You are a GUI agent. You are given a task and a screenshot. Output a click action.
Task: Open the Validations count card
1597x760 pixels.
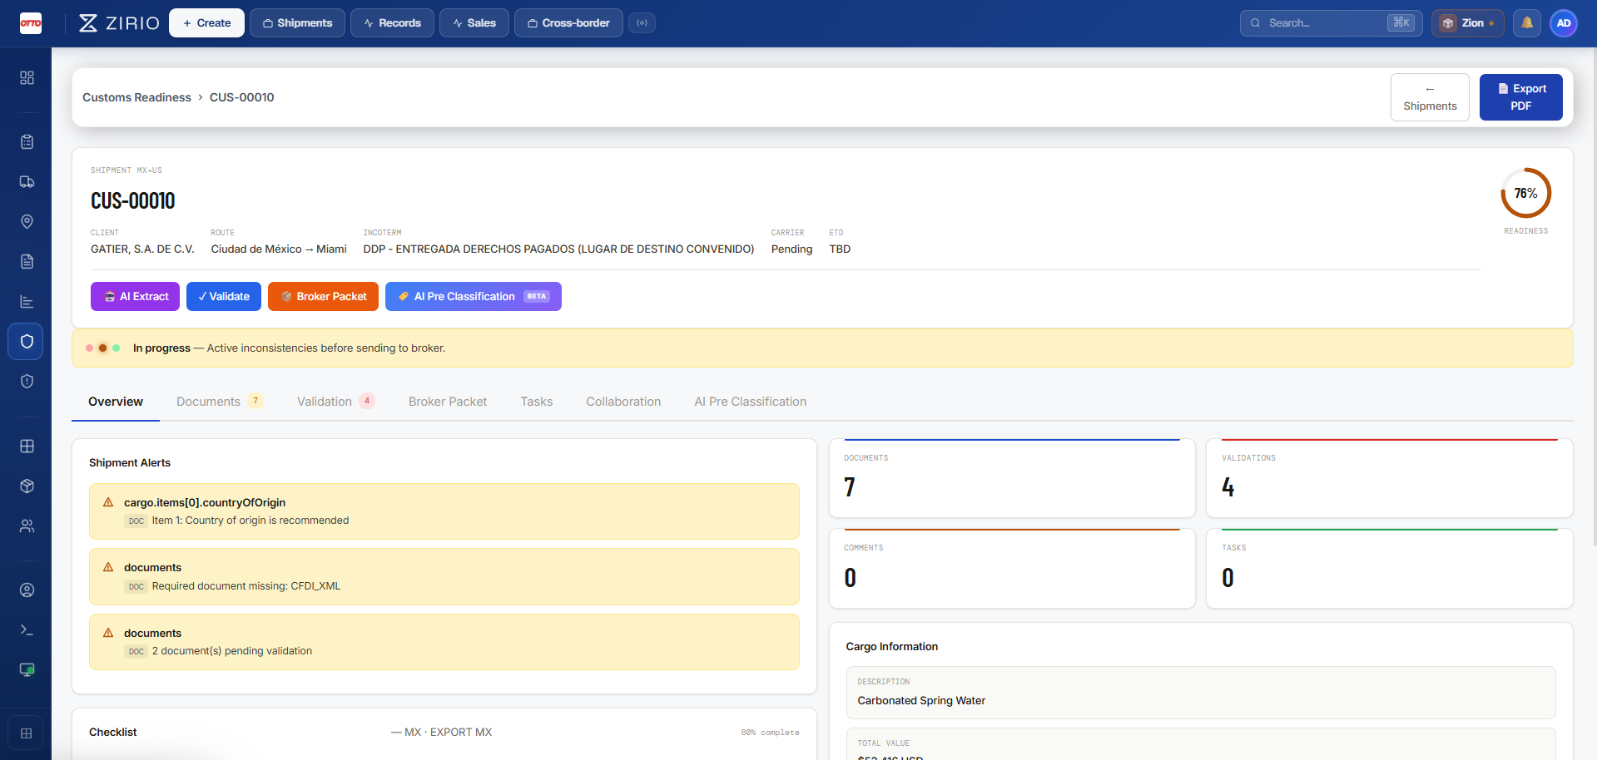[1389, 478]
